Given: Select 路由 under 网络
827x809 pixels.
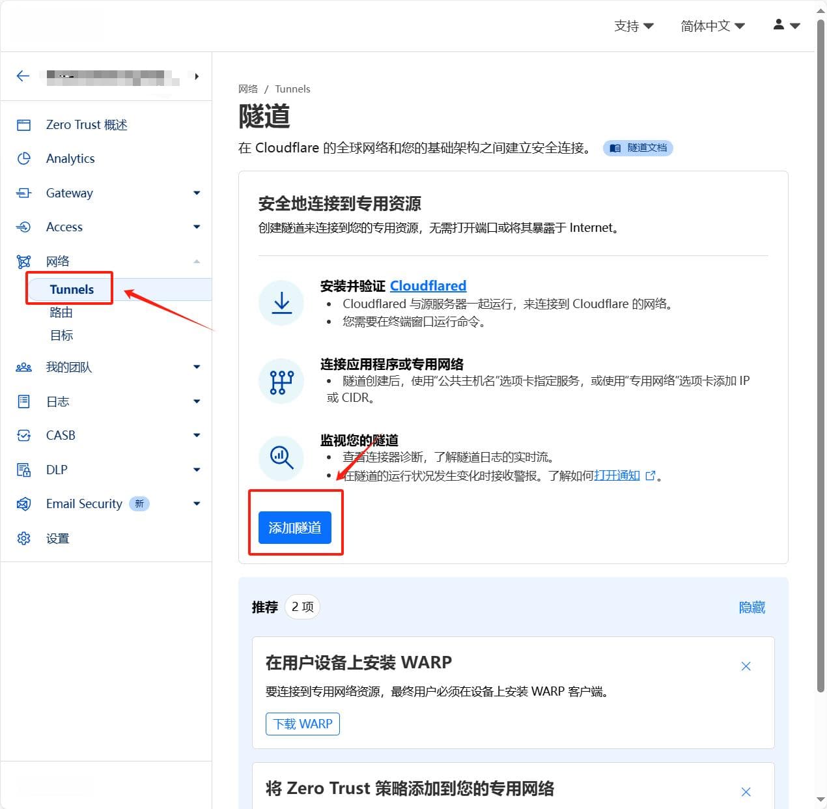Looking at the screenshot, I should click(61, 313).
